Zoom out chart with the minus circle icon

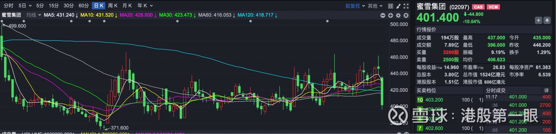click(383, 15)
